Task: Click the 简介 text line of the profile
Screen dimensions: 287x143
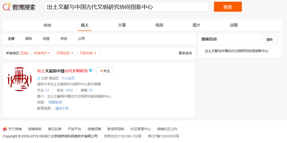Action: tap(74, 96)
